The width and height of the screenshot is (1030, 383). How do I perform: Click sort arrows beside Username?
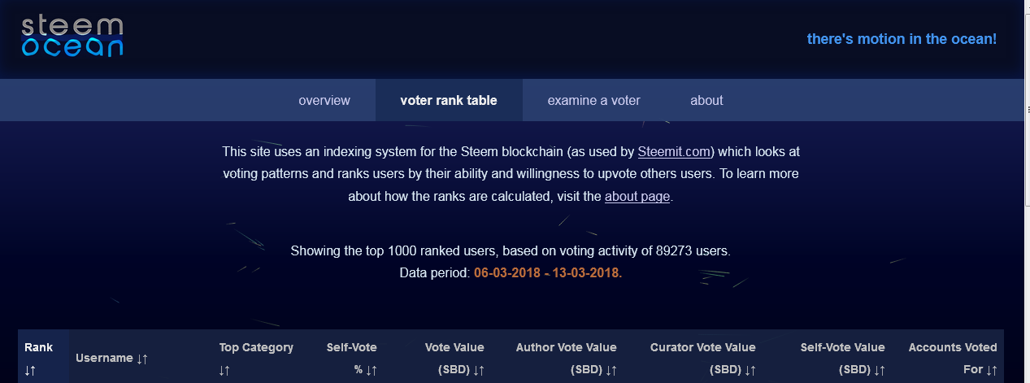[141, 359]
